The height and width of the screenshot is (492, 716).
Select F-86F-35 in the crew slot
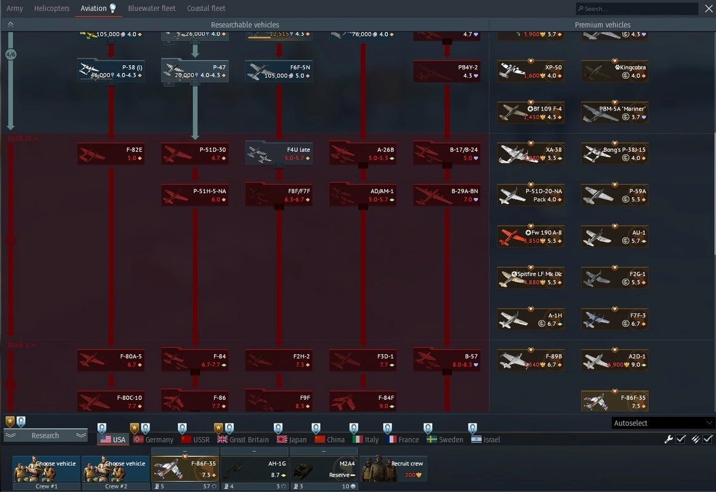click(185, 469)
